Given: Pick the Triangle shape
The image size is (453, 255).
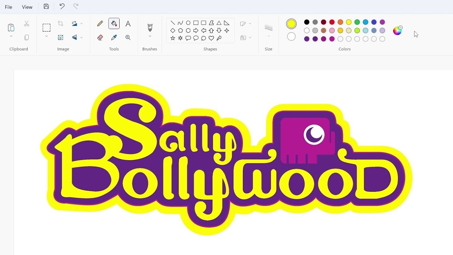Looking at the screenshot, I should click(219, 23).
